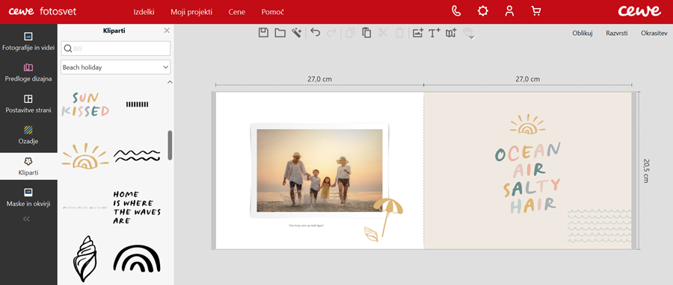673x285 pixels.
Task: Click the copy icon in toolbar
Action: point(350,33)
